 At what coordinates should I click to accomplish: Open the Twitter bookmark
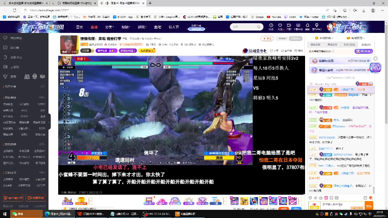(309, 17)
